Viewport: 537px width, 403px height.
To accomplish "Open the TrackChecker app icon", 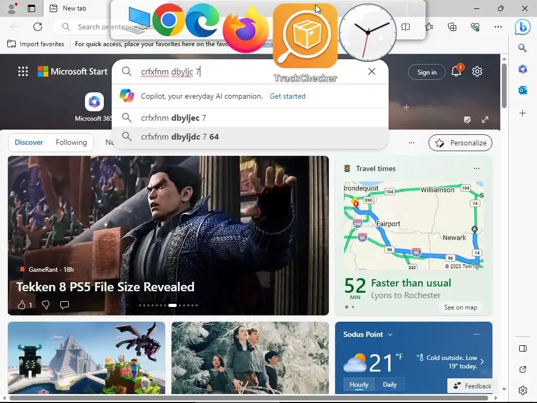I will (x=305, y=36).
